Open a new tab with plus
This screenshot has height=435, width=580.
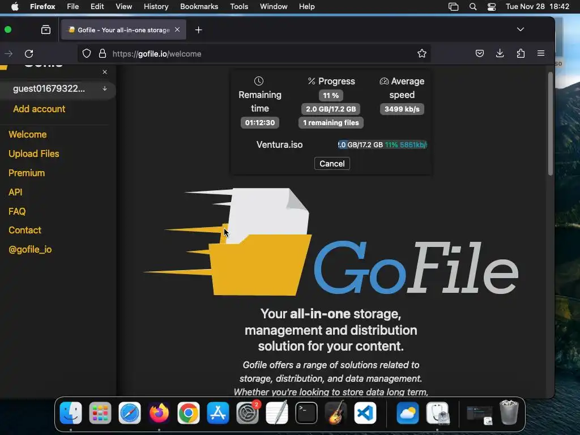[x=199, y=29]
